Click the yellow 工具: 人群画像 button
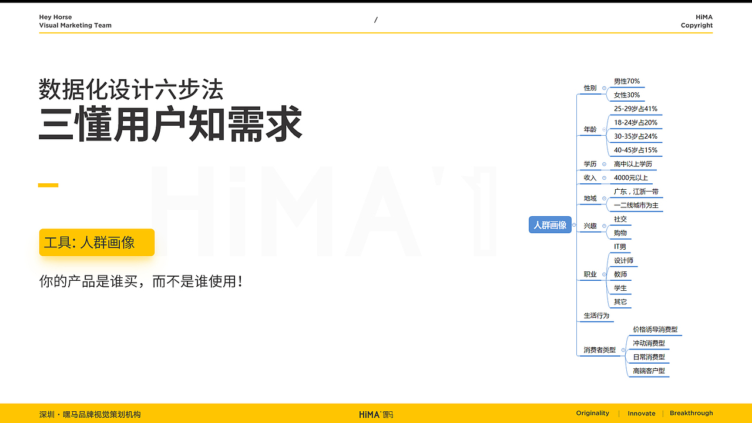The image size is (752, 423). tap(96, 242)
